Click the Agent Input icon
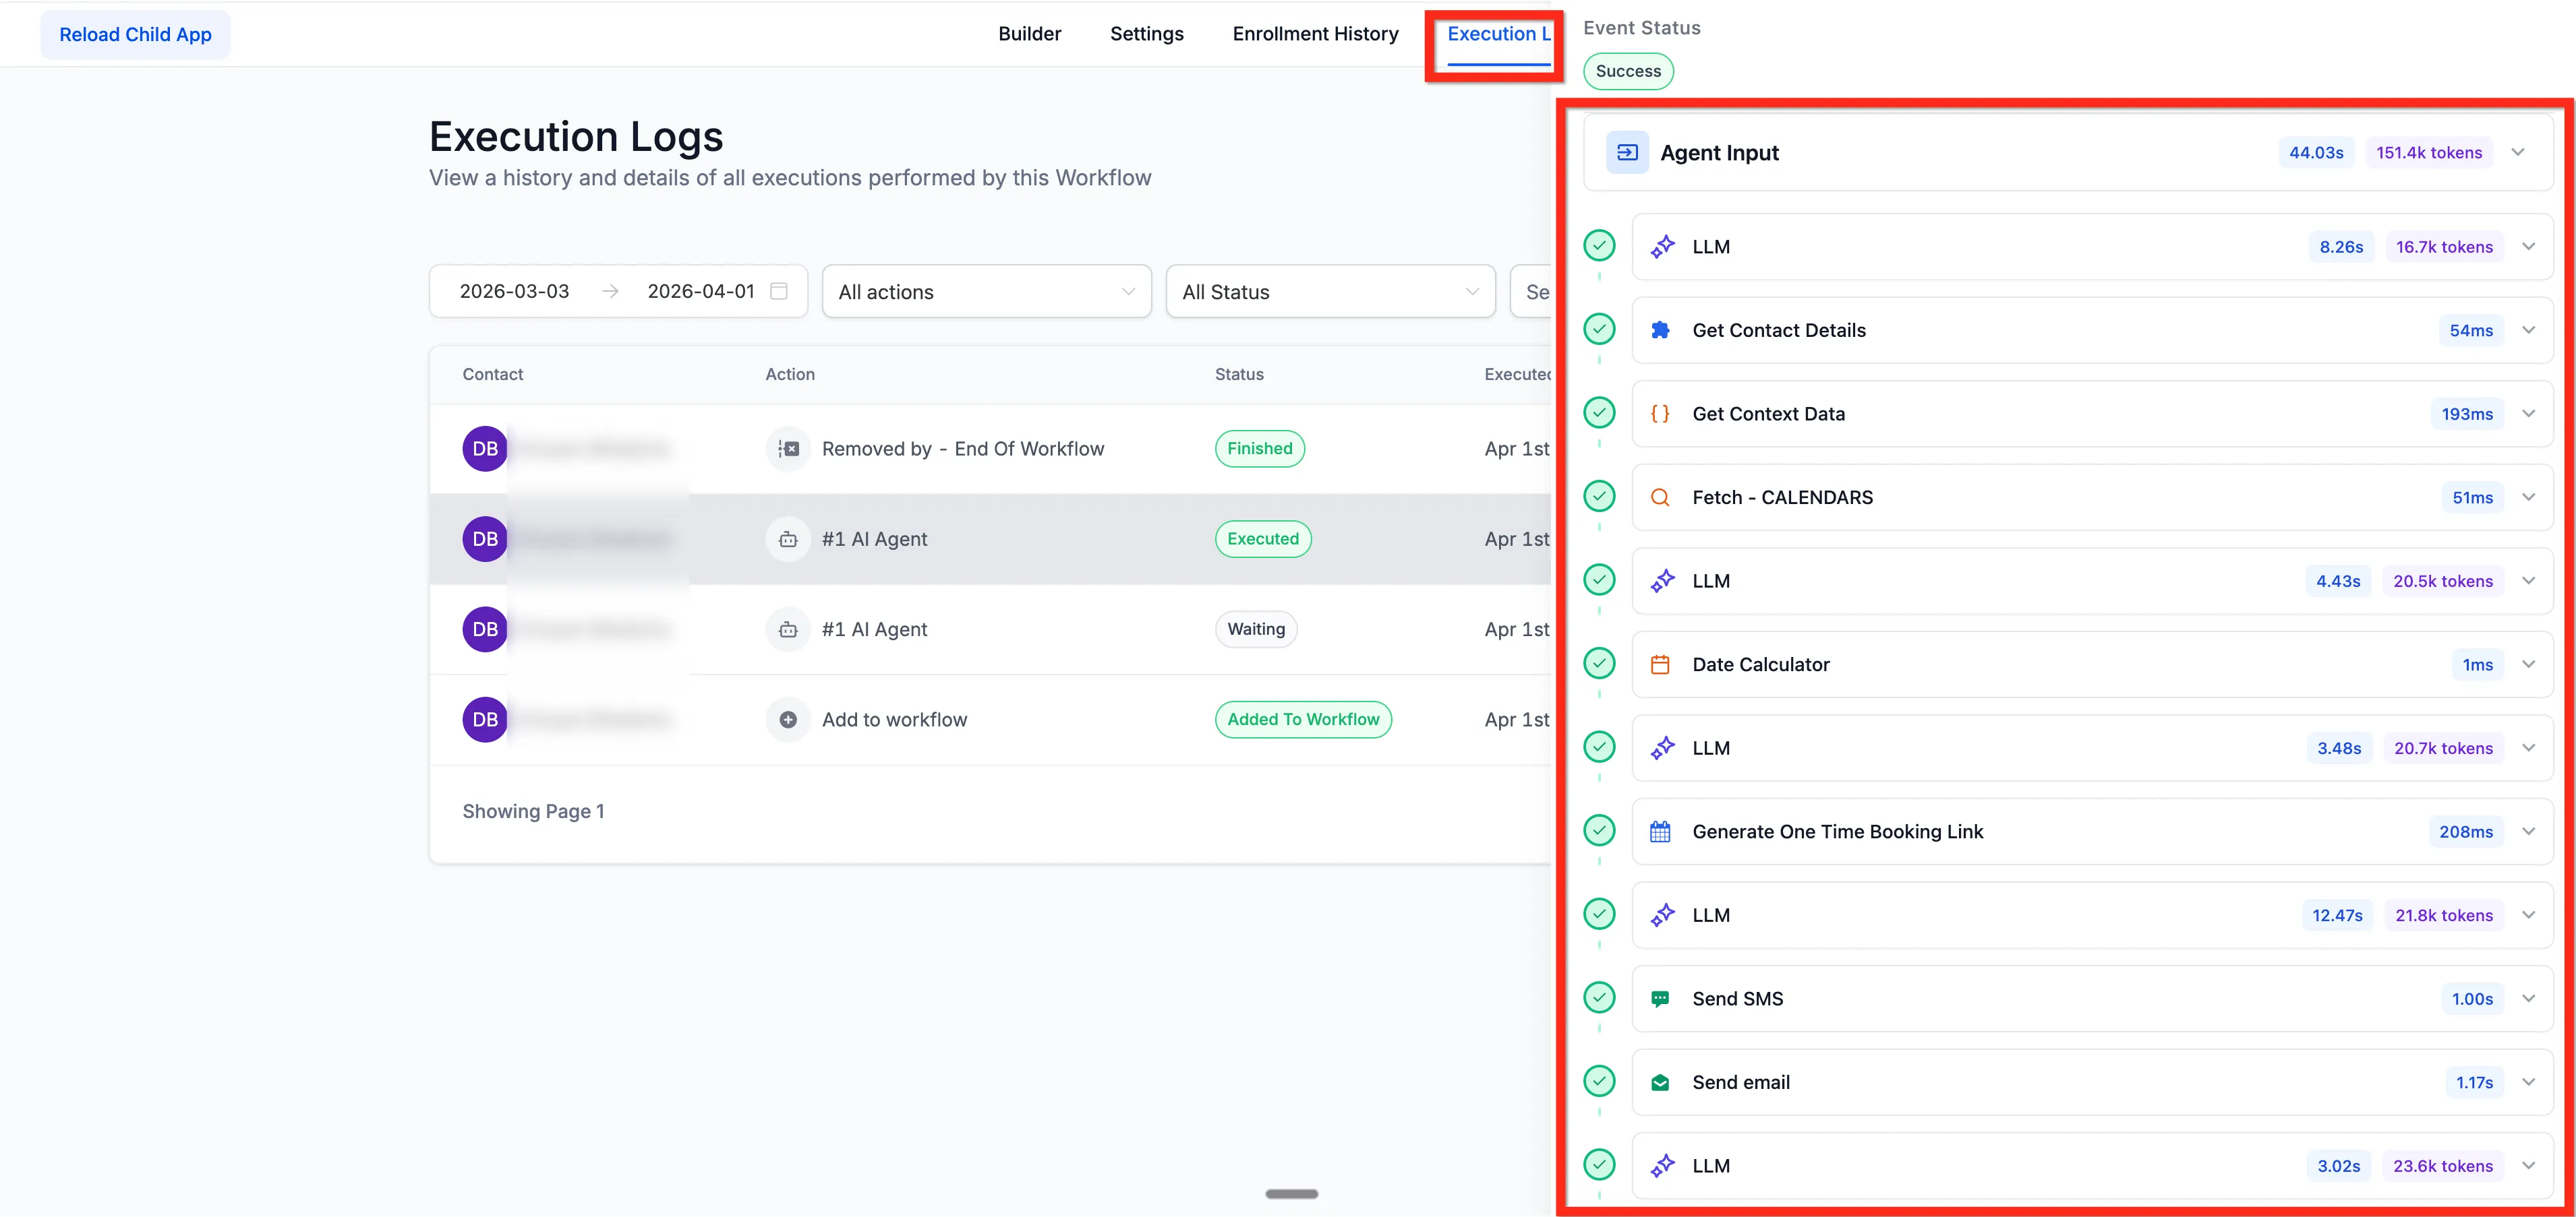 [1627, 152]
